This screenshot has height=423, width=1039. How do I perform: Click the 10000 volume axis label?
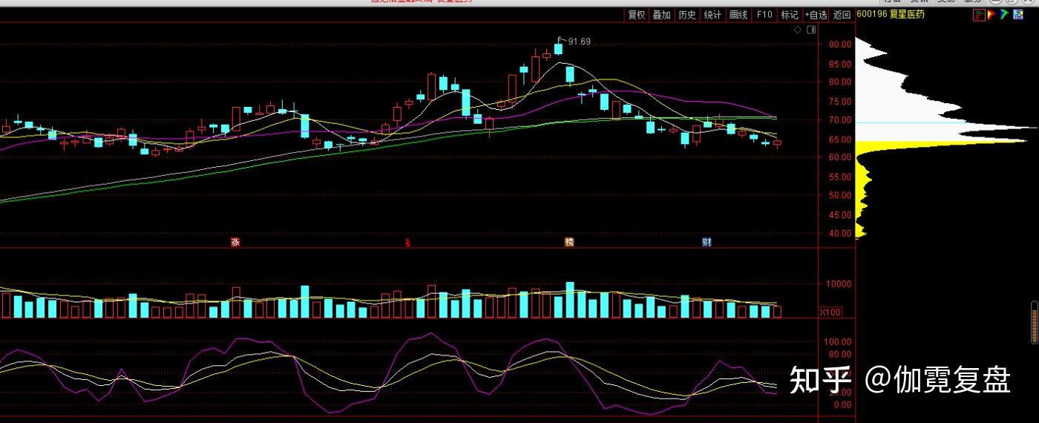pyautogui.click(x=840, y=283)
